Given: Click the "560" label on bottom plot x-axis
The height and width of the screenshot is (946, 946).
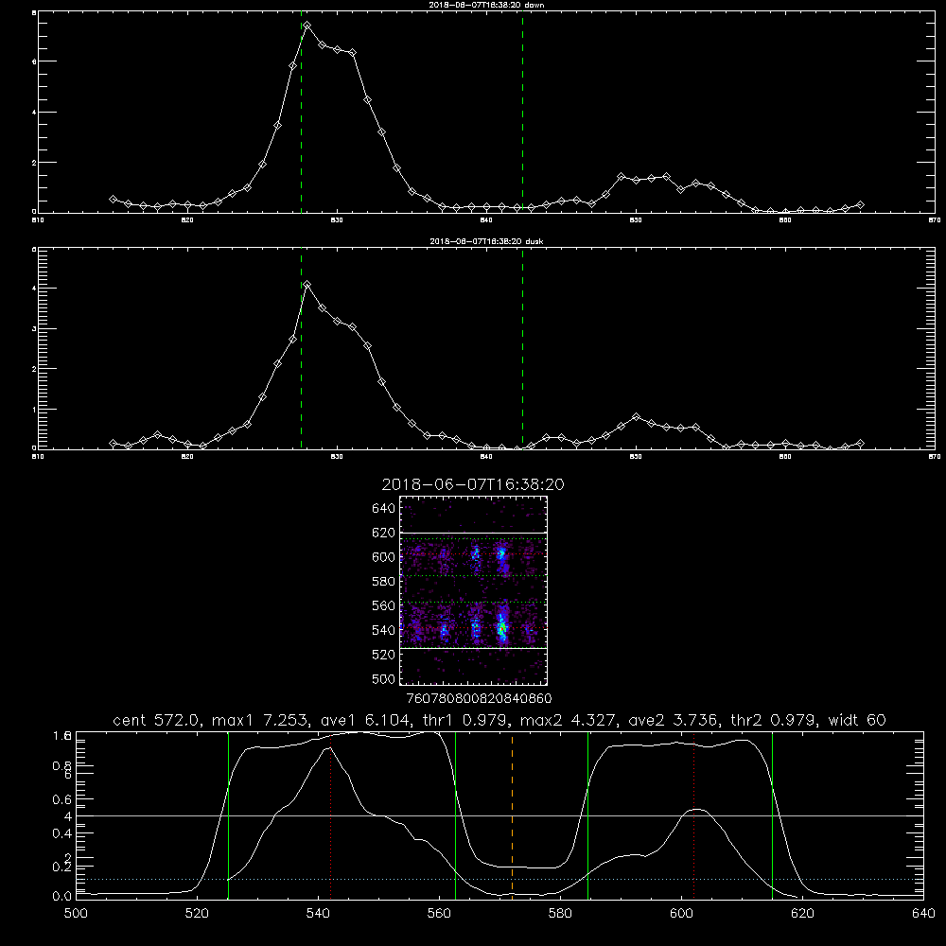Looking at the screenshot, I should click(x=440, y=914).
